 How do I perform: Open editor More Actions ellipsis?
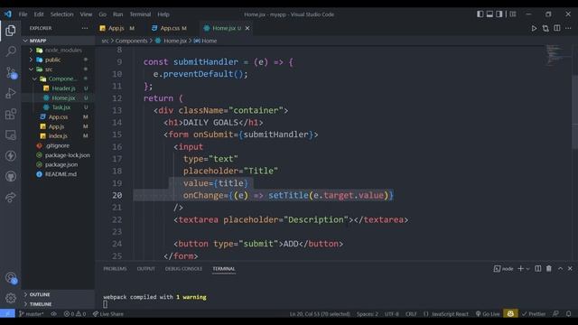[x=568, y=28]
